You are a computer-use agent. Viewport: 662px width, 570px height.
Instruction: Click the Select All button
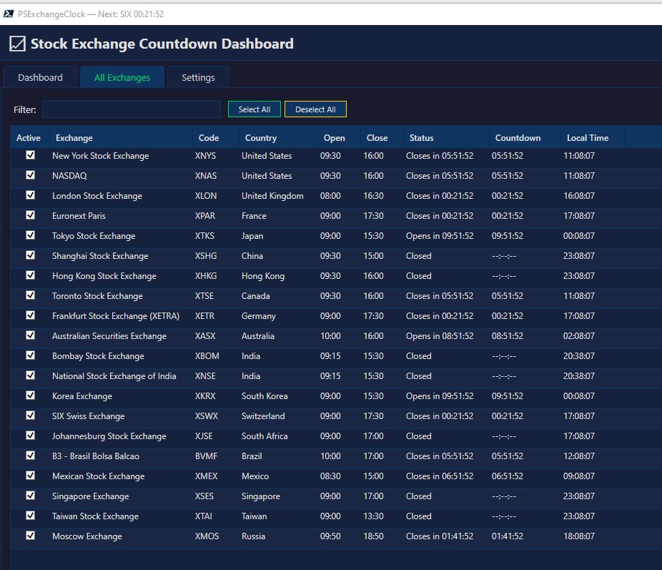point(255,109)
